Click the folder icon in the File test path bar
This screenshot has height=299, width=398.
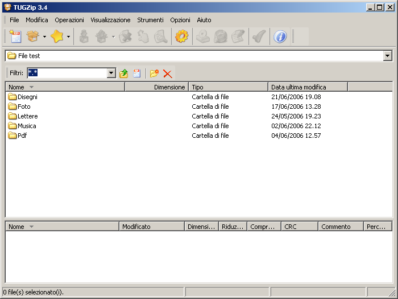coord(12,56)
